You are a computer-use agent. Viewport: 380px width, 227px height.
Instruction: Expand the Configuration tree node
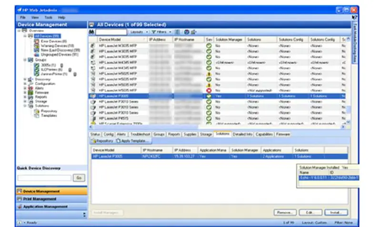25,84
